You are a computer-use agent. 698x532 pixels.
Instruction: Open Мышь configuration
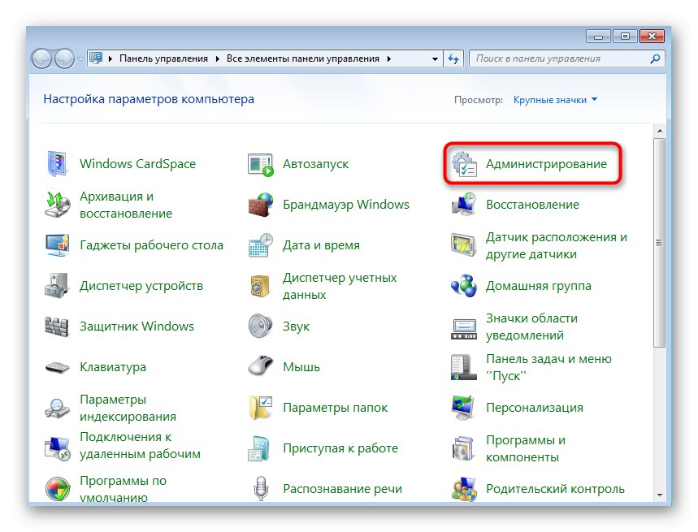(299, 366)
